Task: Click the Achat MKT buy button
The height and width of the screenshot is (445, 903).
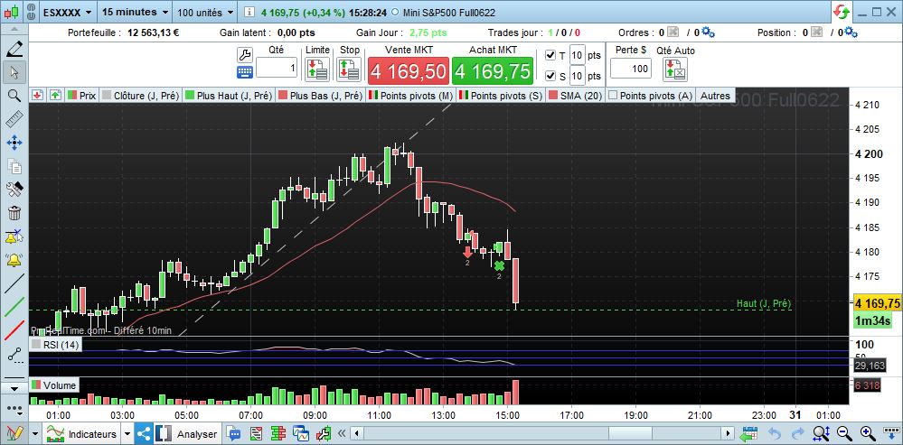Action: (x=493, y=71)
